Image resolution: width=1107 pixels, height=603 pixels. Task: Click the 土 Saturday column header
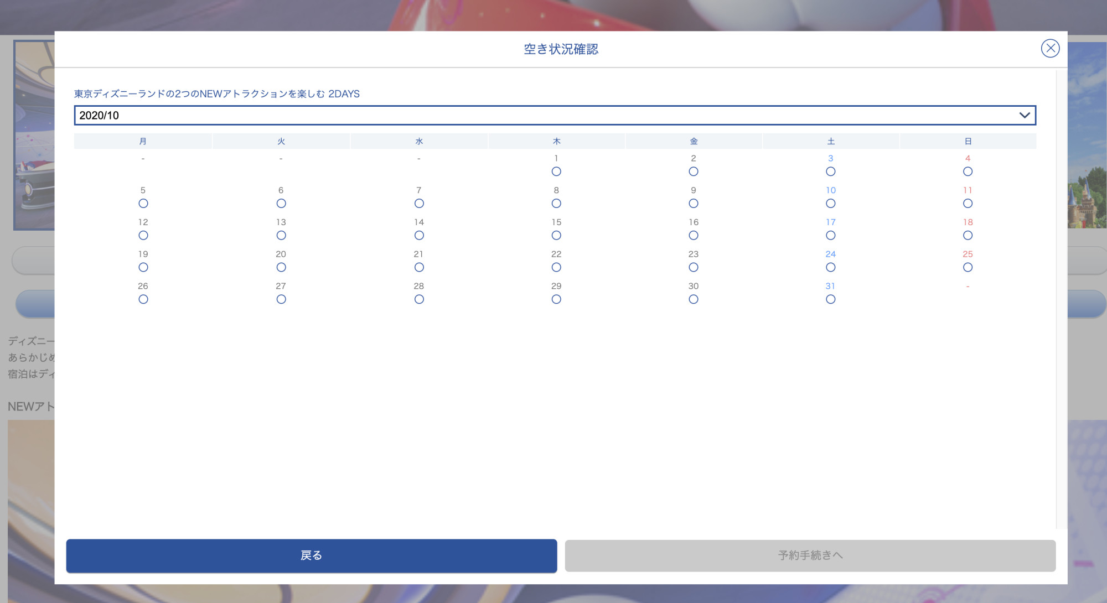(x=831, y=141)
